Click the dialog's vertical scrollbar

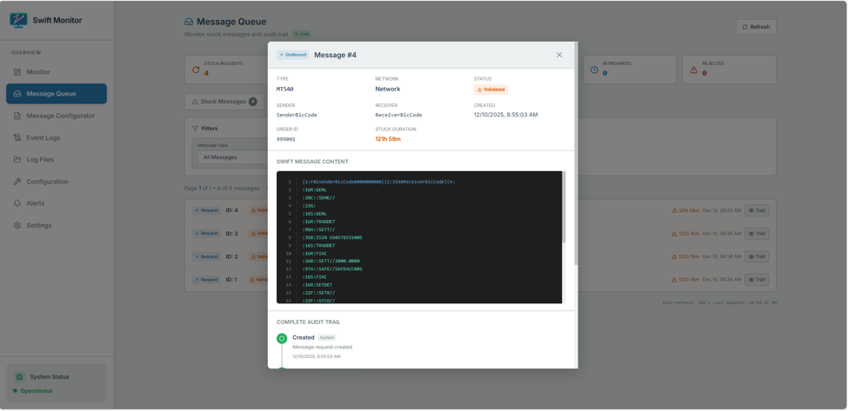[576, 154]
